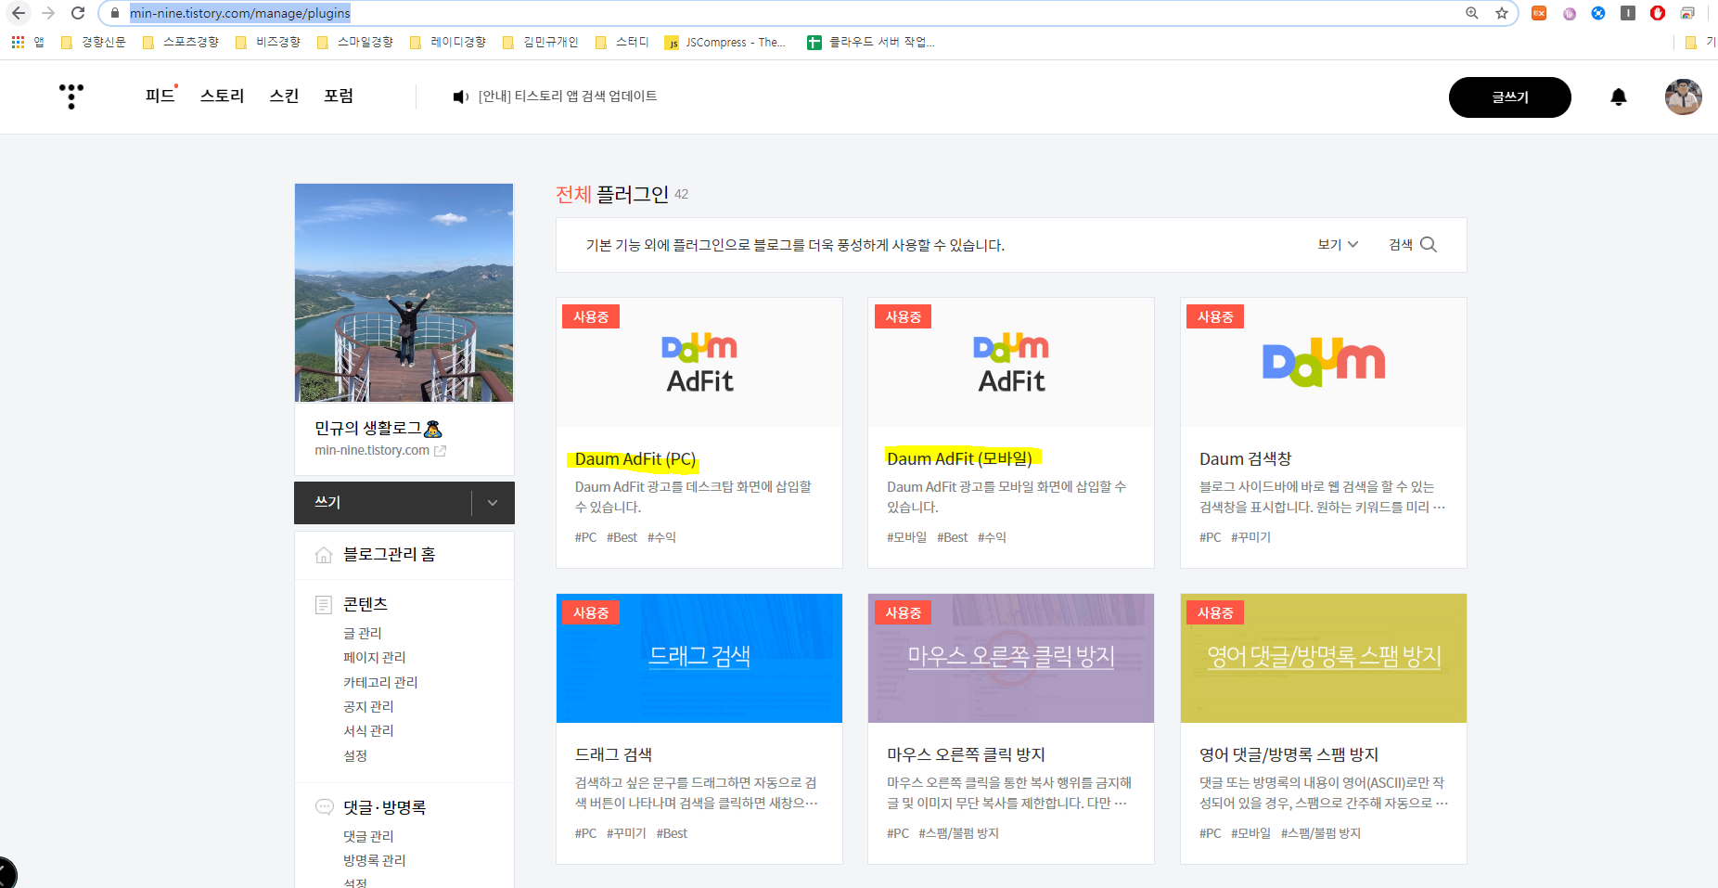Open the 비즈경향 bookmark folder
The height and width of the screenshot is (888, 1718).
[268, 42]
